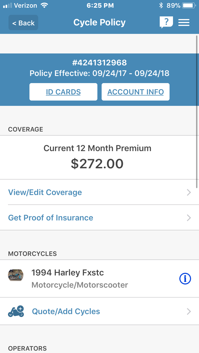This screenshot has height=353, width=199.
Task: Tap the Wi-Fi status icon
Action: (44, 5)
